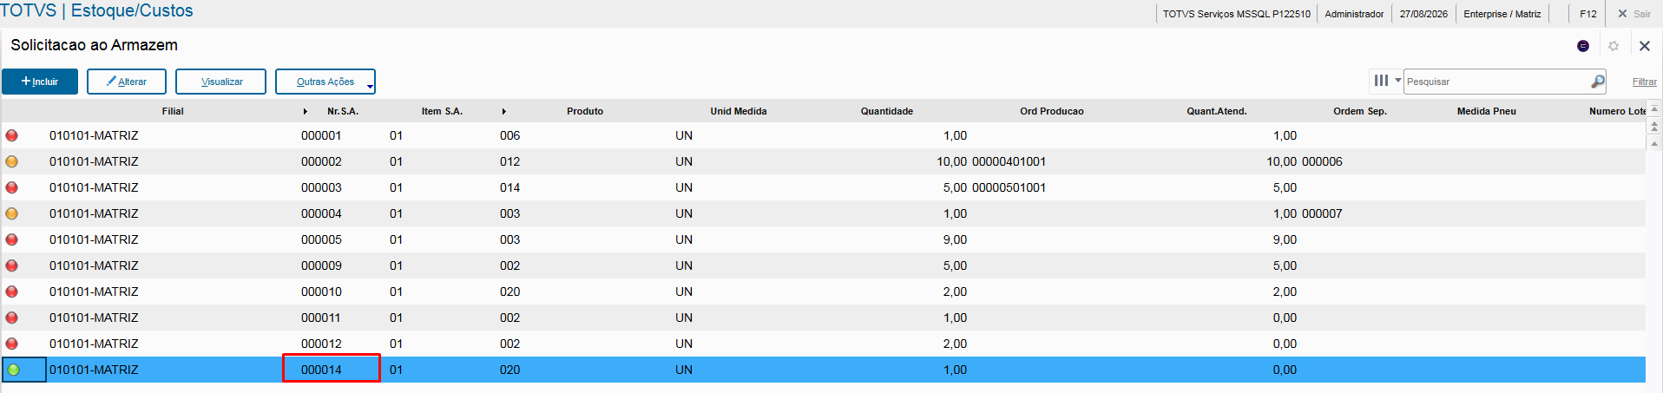Click the date 27/08/2026 in top bar
The height and width of the screenshot is (393, 1663).
coord(1423,14)
